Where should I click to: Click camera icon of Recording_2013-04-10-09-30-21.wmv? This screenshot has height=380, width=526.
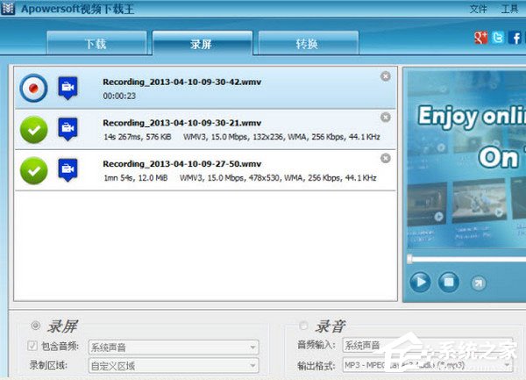click(x=68, y=129)
